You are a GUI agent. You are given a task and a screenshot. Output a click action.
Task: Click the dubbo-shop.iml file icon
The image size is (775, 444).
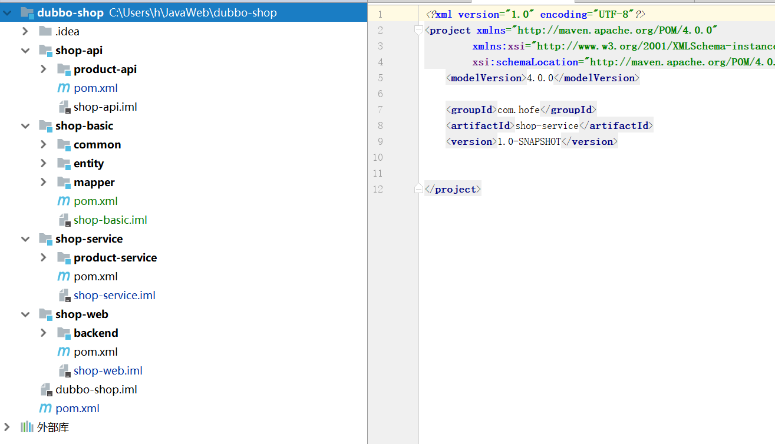46,390
